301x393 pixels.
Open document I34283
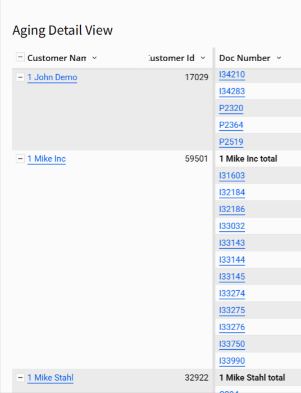tap(232, 91)
